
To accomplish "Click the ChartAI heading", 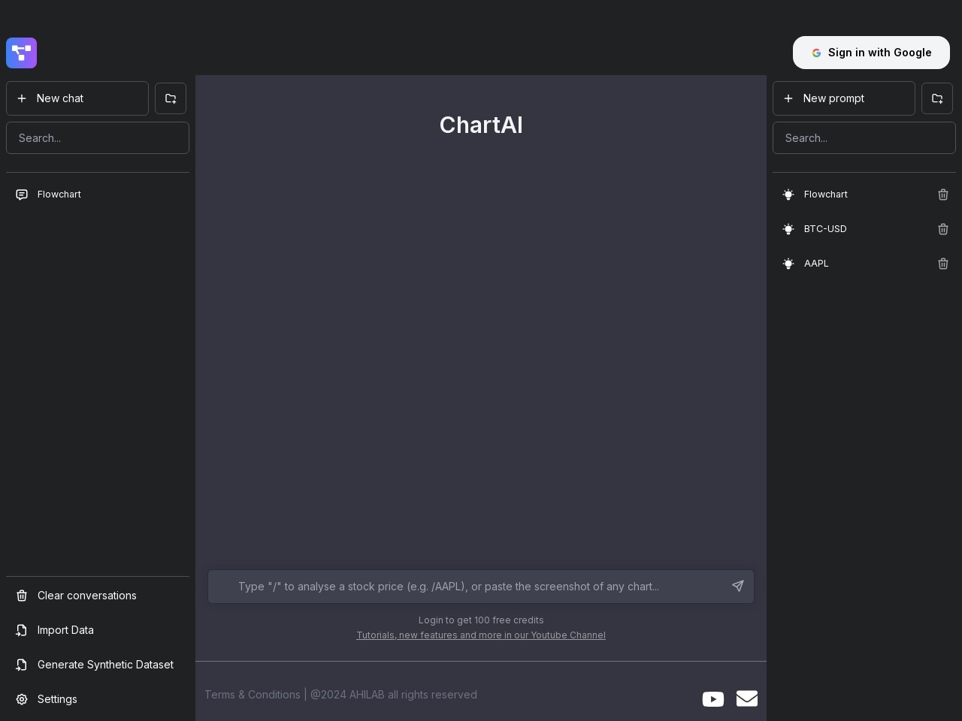I will [x=481, y=125].
